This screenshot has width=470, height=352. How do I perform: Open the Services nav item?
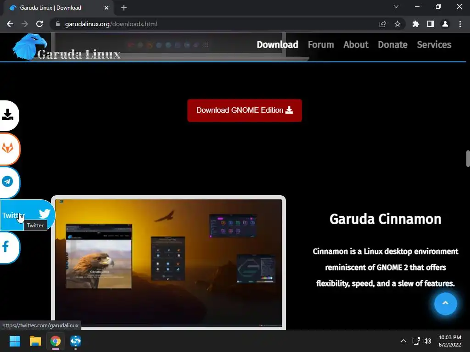point(434,44)
